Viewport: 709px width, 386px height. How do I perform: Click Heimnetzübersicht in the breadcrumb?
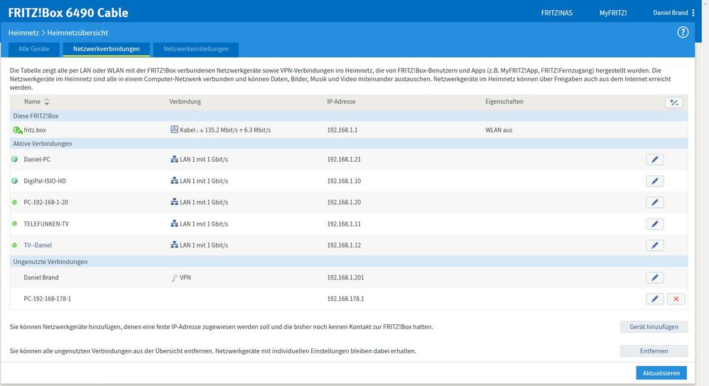[77, 33]
